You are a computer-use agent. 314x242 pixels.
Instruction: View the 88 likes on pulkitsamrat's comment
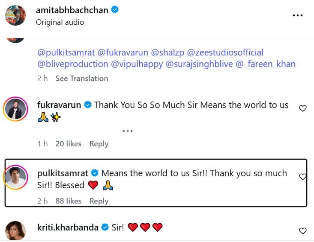point(68,201)
